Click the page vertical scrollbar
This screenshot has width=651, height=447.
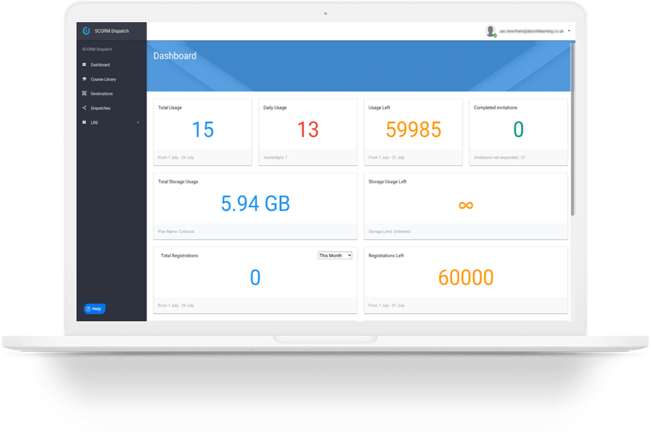[x=573, y=129]
